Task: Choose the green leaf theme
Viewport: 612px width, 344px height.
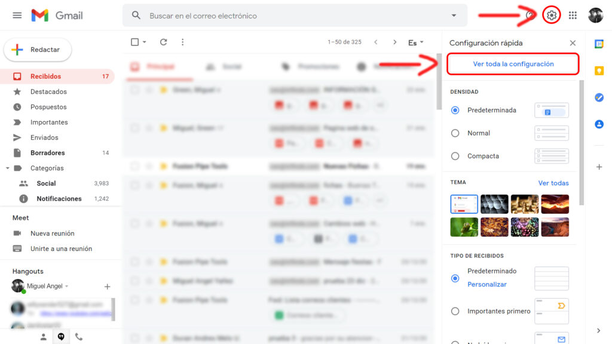Action: [464, 227]
